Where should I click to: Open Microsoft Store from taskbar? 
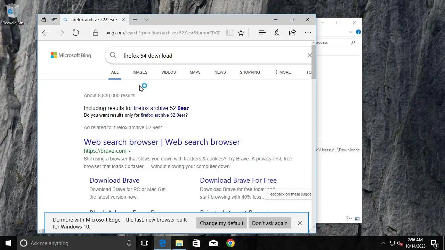[x=196, y=243]
